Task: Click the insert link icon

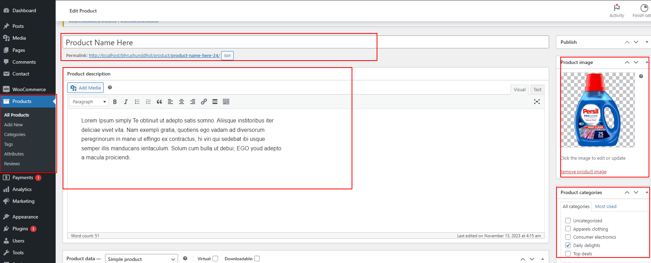Action: [204, 102]
